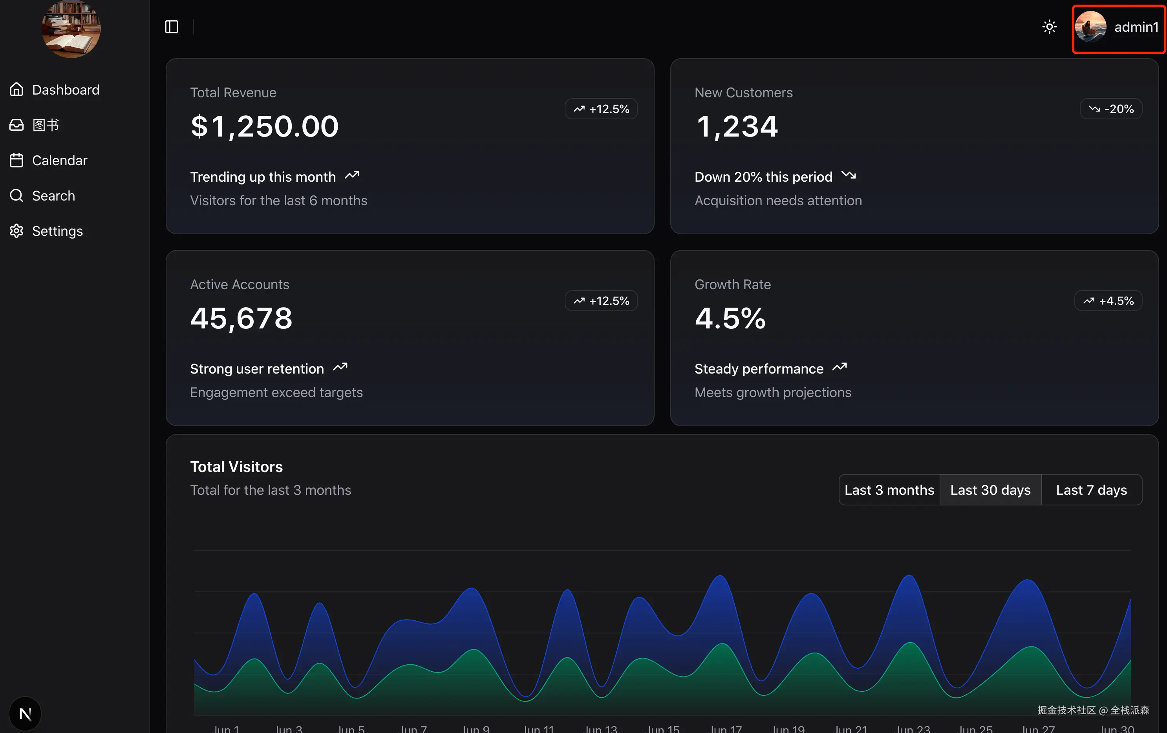Viewport: 1167px width, 733px height.
Task: Open the Settings menu item
Action: pos(57,231)
